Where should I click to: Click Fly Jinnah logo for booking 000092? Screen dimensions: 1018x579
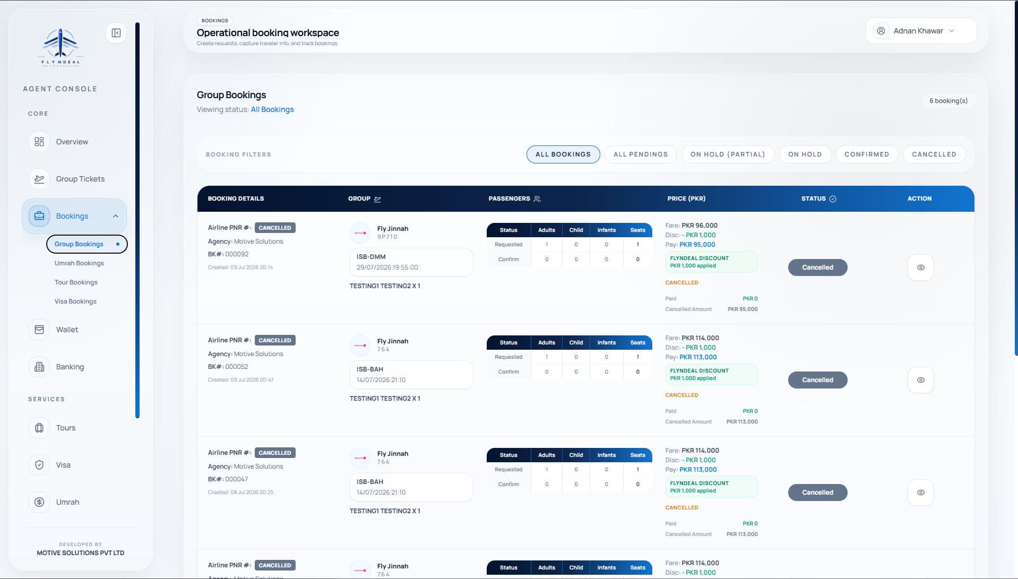point(360,233)
